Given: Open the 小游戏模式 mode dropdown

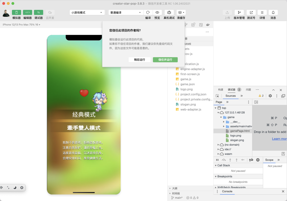Looking at the screenshot, I should click(x=87, y=12).
